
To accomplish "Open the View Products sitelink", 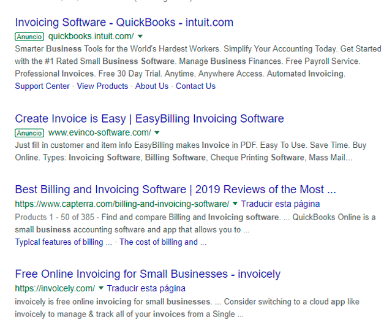I will 102,86.
